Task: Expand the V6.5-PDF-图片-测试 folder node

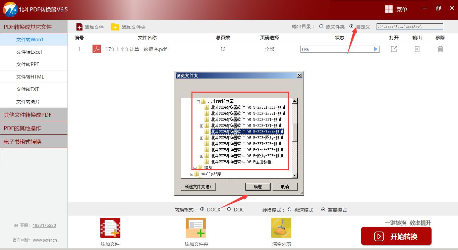Action: (x=201, y=138)
